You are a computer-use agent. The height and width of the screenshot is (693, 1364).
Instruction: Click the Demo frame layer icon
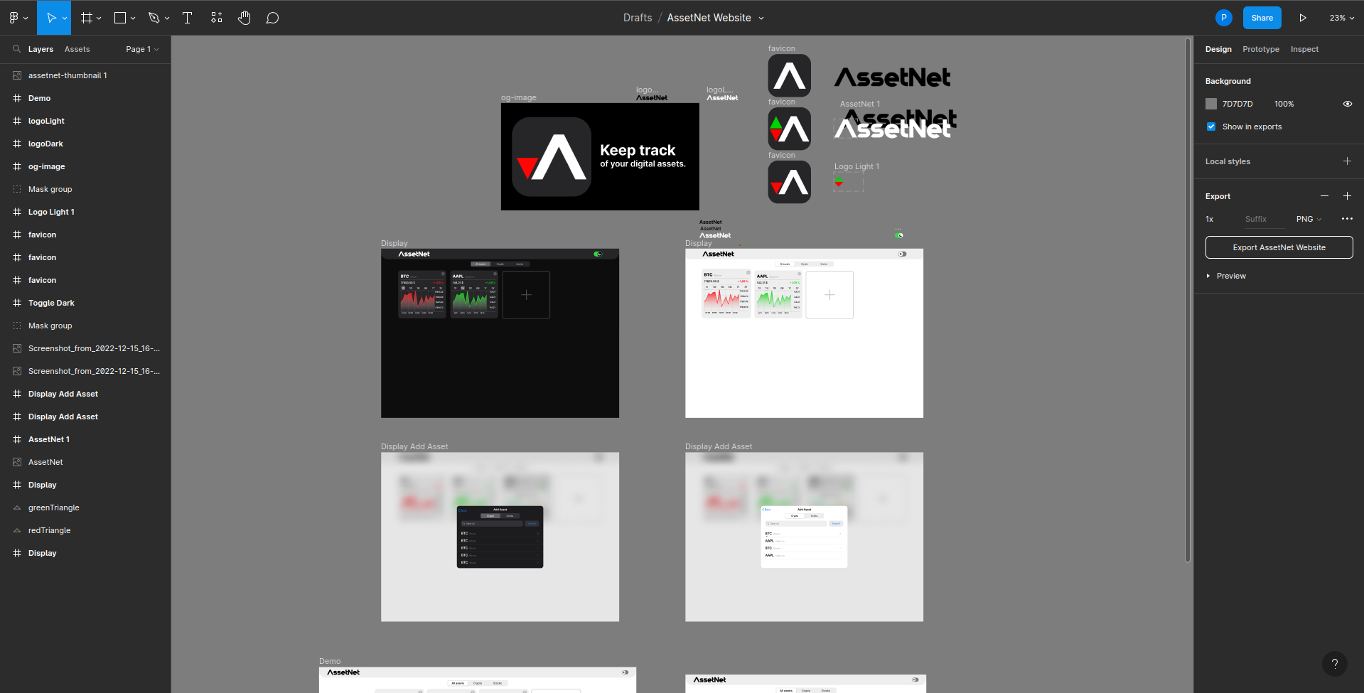click(x=17, y=98)
